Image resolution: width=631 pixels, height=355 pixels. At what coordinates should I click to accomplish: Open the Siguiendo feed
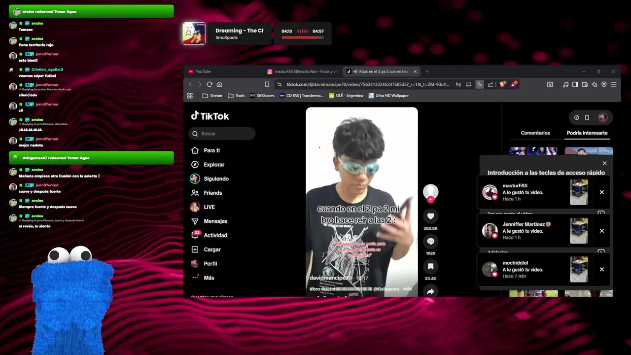click(x=216, y=179)
